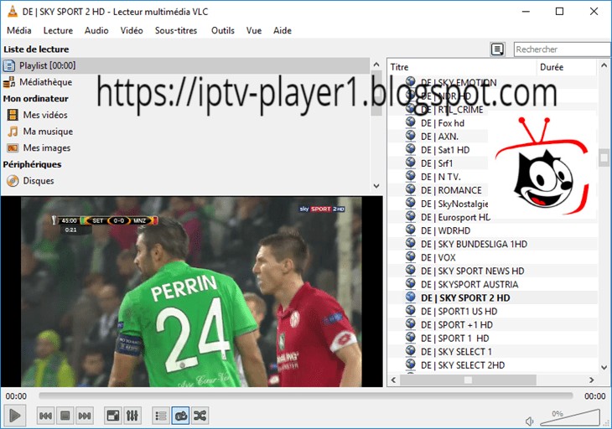Toggle loop repeat mode button

(x=181, y=416)
